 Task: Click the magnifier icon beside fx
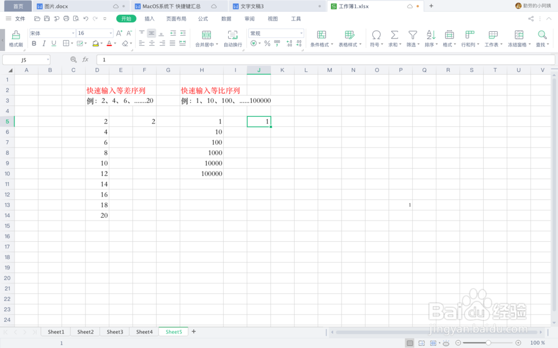coord(73,60)
